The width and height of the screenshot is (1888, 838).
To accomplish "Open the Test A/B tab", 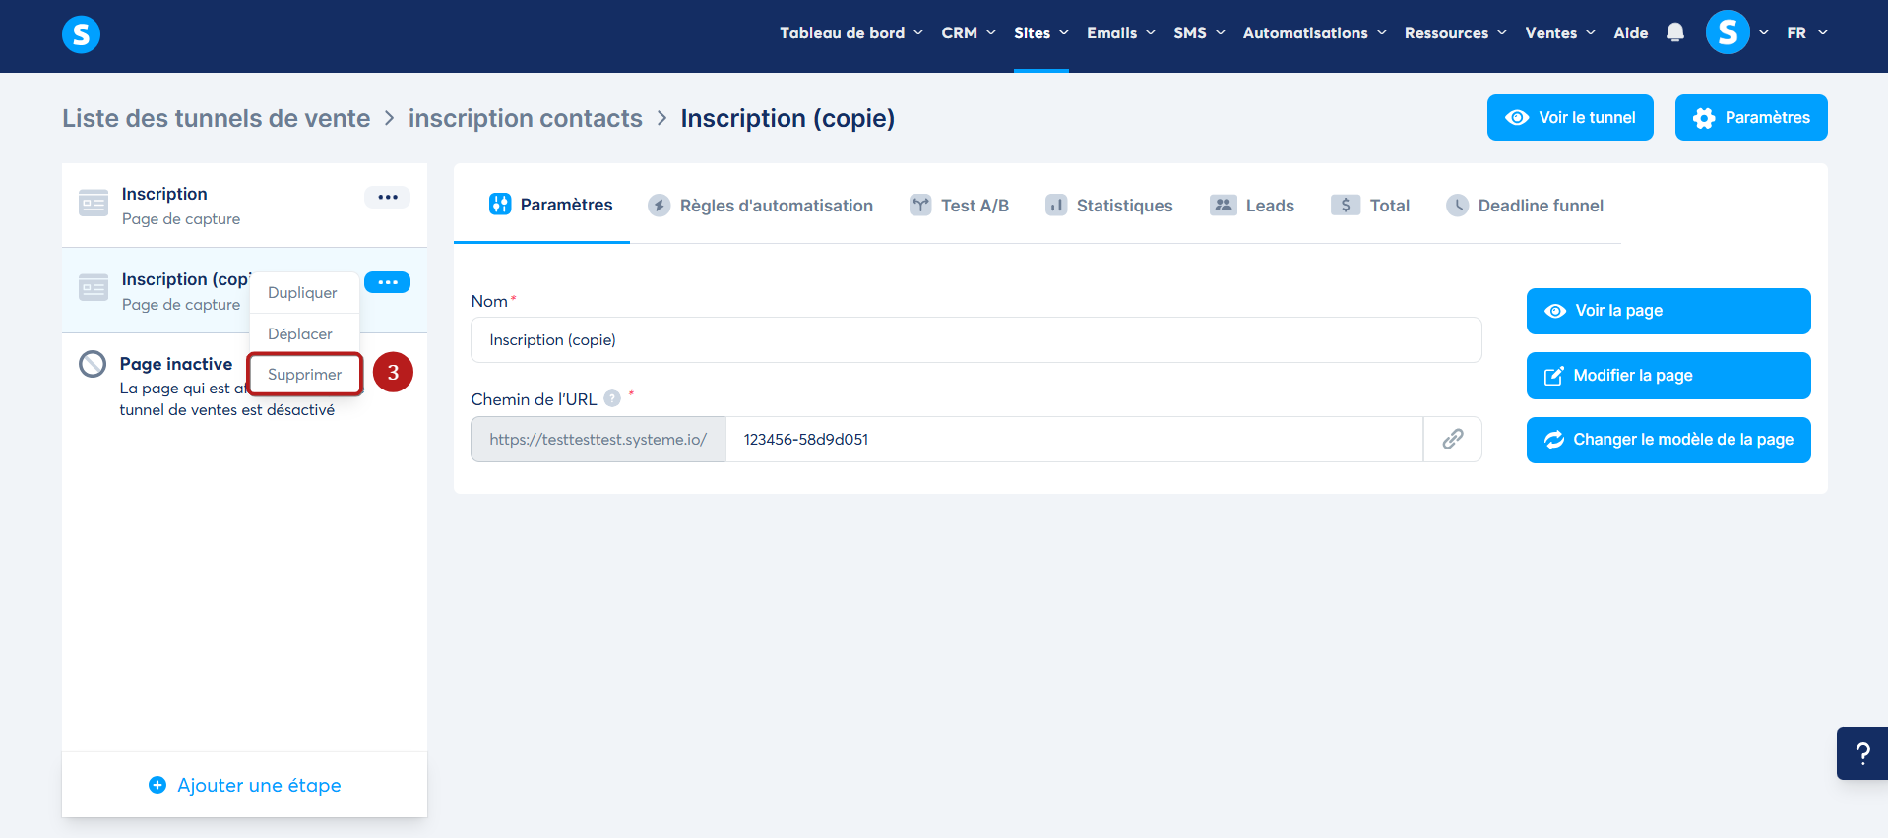I will pos(959,205).
